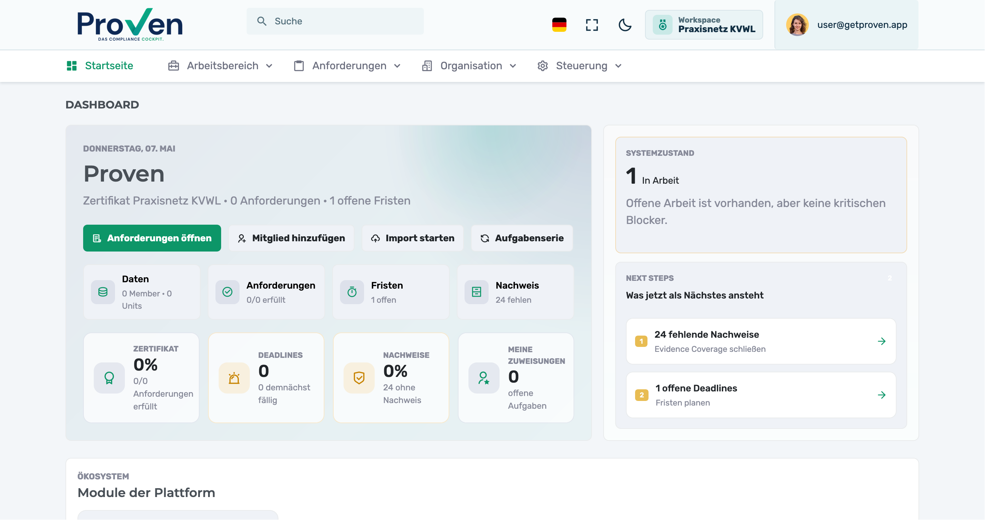Click the date text Donnerstag, 07. Mai
Image resolution: width=985 pixels, height=520 pixels.
[x=129, y=149]
